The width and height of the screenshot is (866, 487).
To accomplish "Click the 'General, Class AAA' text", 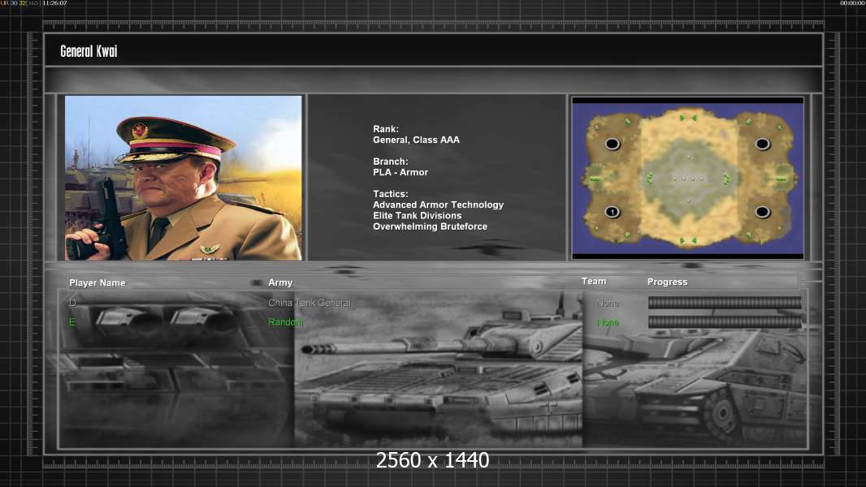I will pos(416,140).
